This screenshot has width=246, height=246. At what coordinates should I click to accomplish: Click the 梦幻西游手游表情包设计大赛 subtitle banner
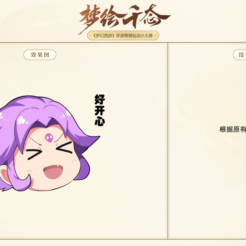123,36
